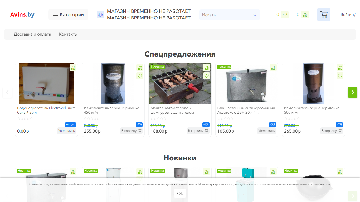Click the -6% discount badge

(x=206, y=124)
